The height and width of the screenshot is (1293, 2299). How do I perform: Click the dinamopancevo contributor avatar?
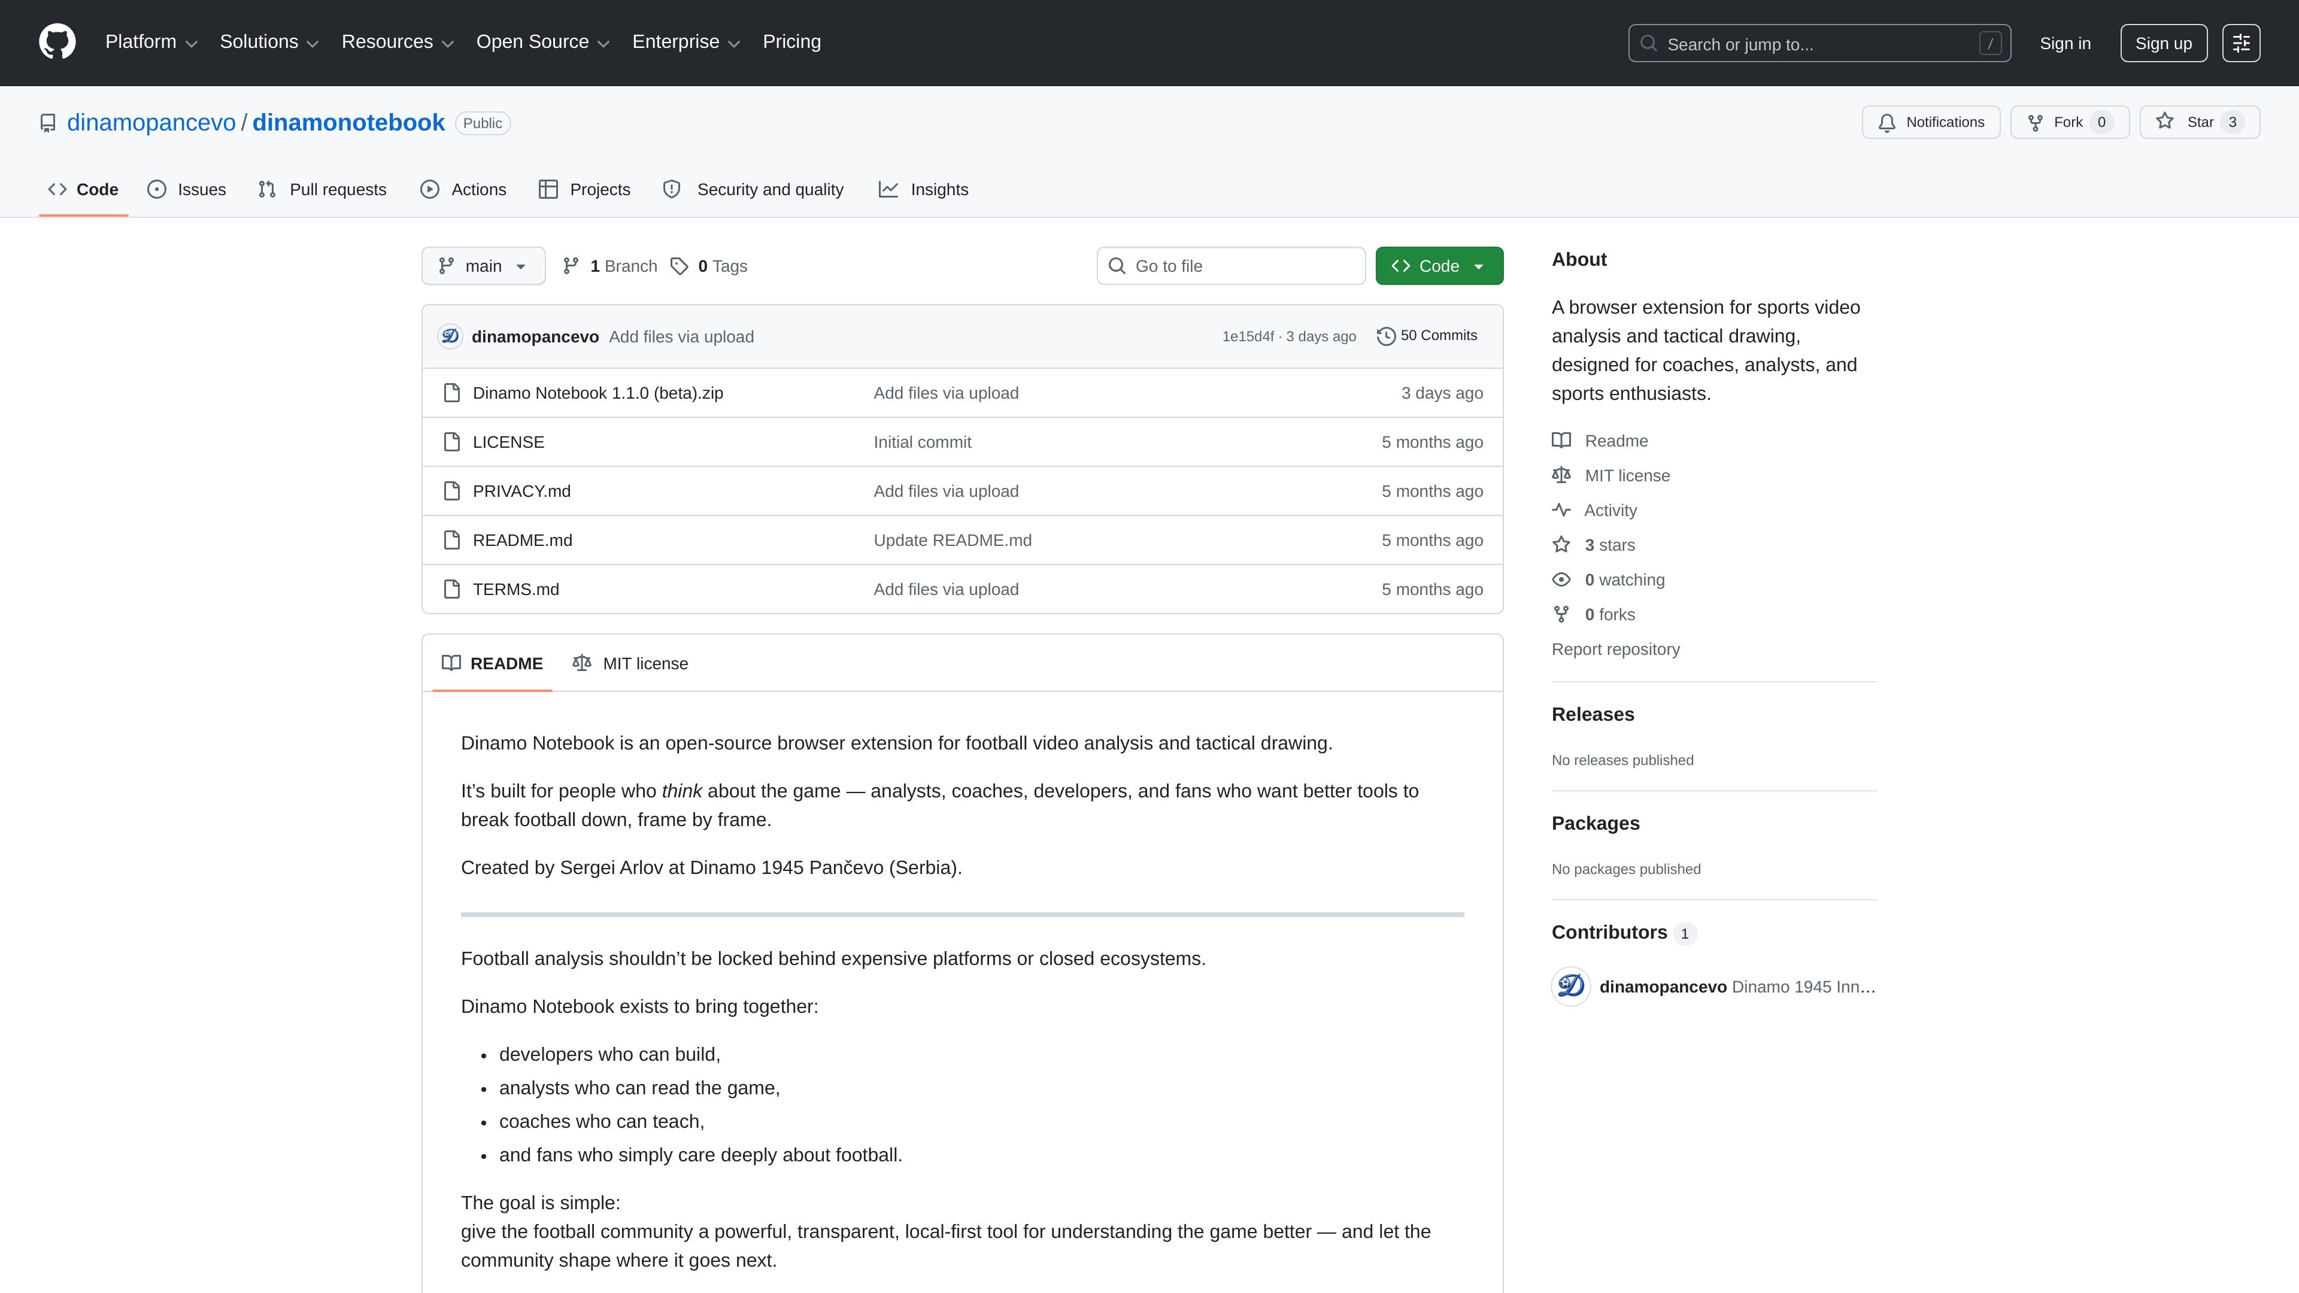point(1571,986)
